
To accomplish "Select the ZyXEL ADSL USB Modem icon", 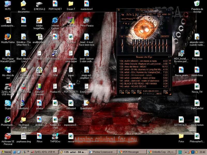I will click(8, 89).
